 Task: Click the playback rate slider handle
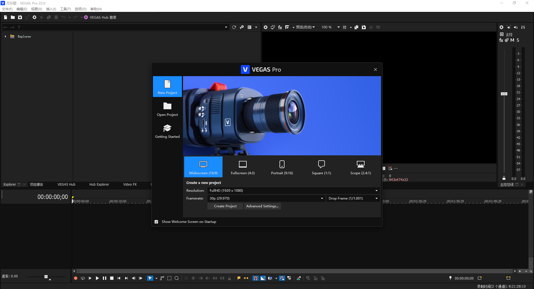46,276
